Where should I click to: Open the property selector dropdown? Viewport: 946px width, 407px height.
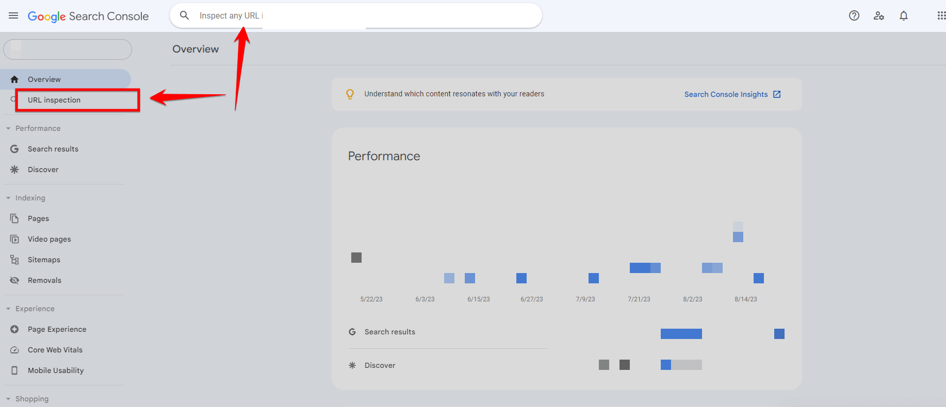pyautogui.click(x=68, y=49)
